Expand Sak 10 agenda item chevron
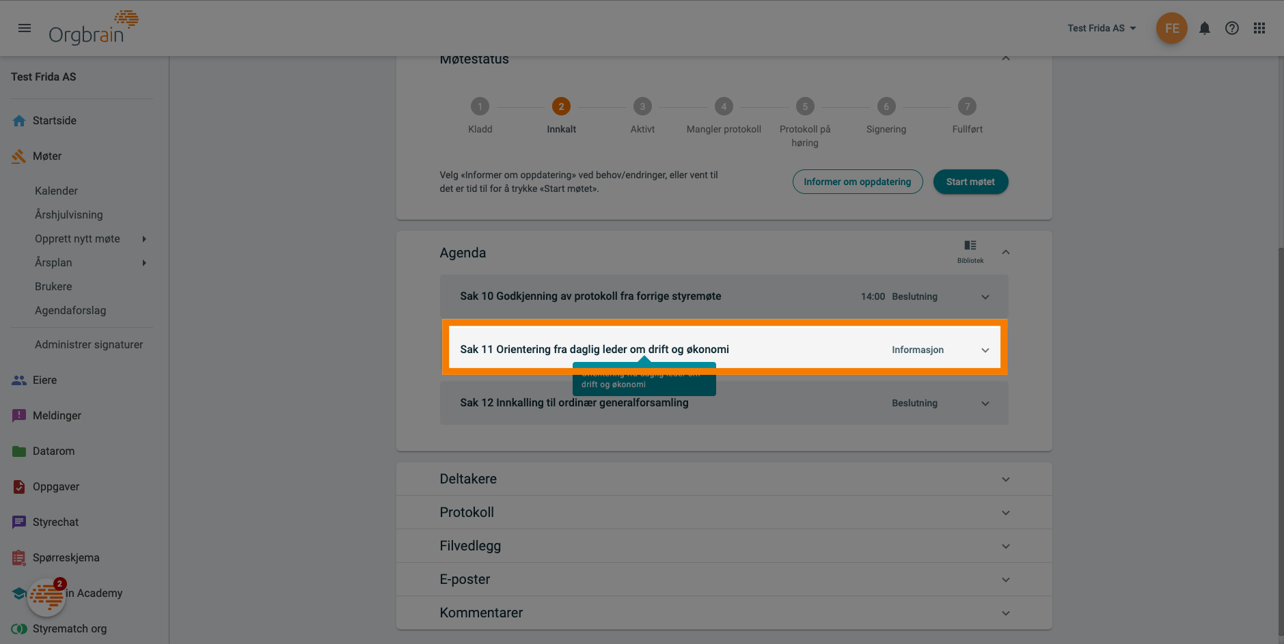Viewport: 1284px width, 644px height. click(985, 296)
